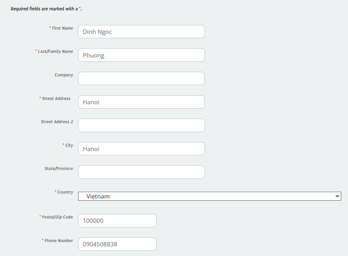348x256 pixels.
Task: Focus the City input field
Action: [x=141, y=149]
